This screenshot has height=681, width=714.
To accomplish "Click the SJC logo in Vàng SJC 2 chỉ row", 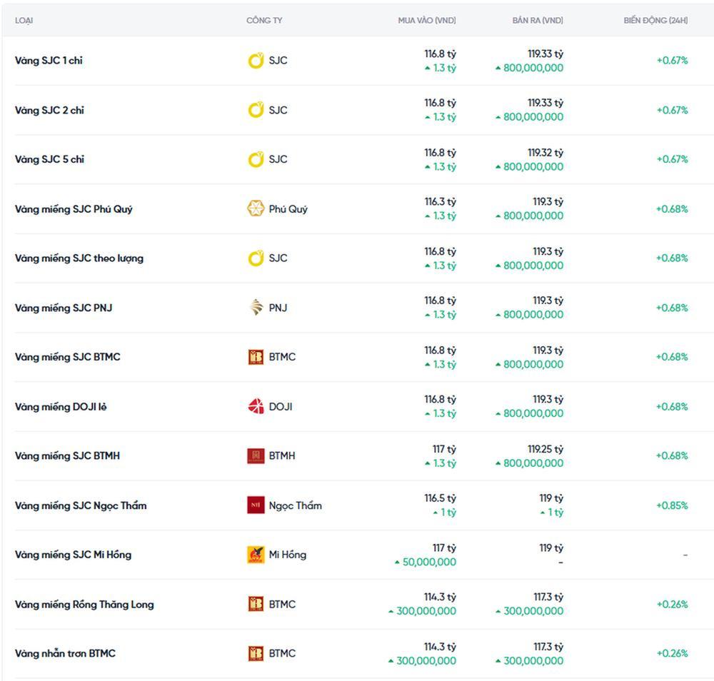I will point(256,110).
